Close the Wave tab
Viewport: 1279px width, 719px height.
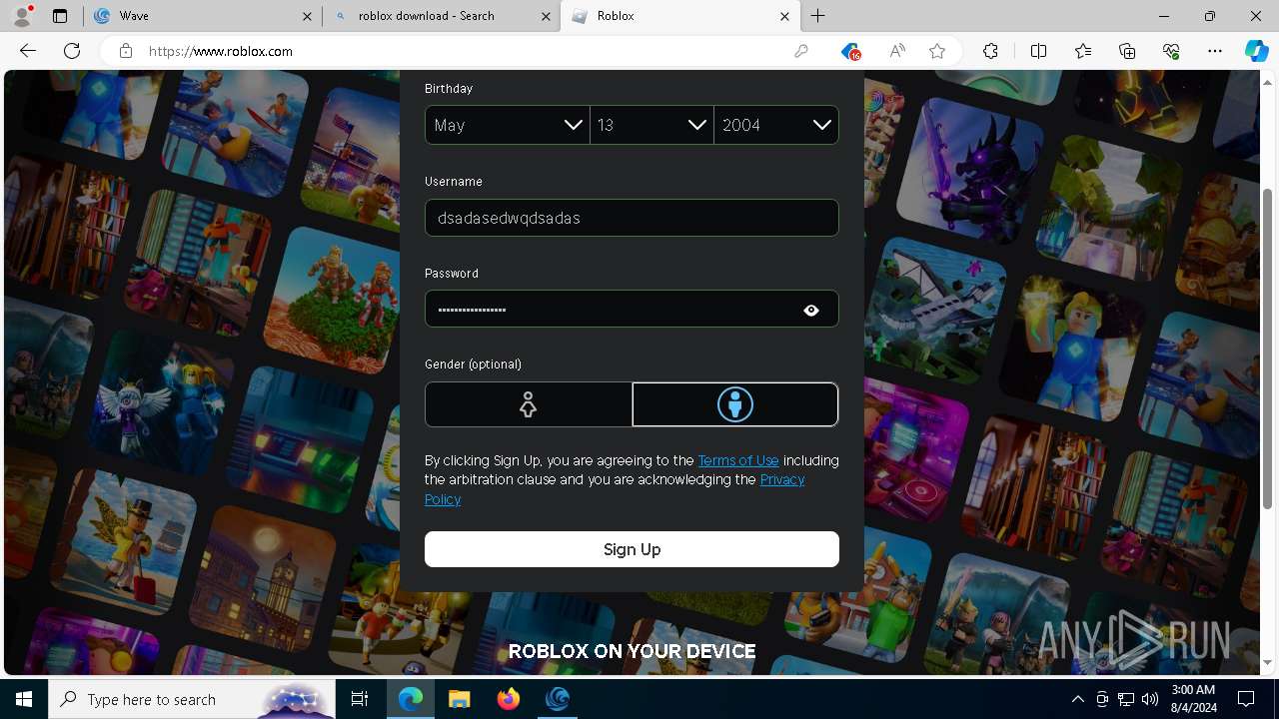click(x=308, y=16)
